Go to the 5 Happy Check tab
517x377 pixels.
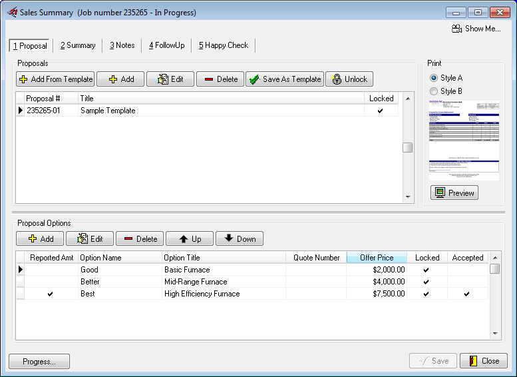tap(223, 45)
